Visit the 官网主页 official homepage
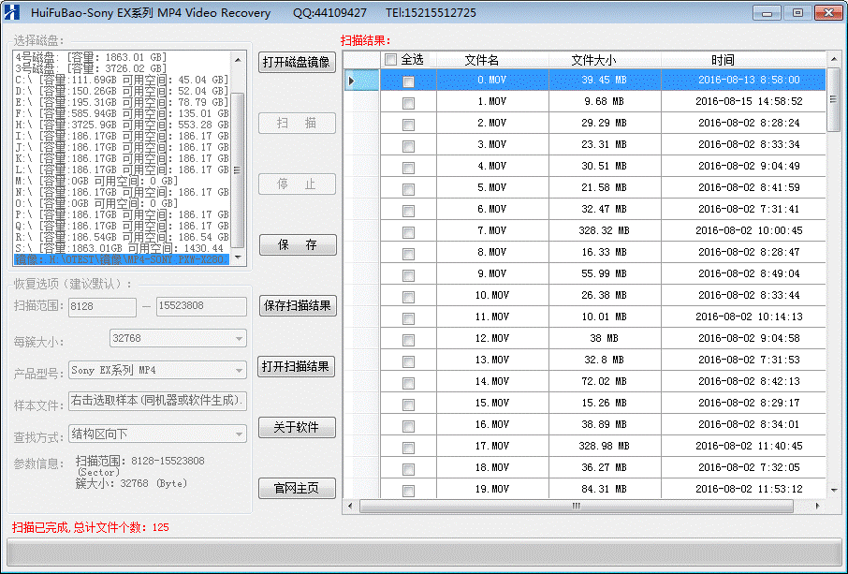The image size is (848, 574). click(x=297, y=489)
